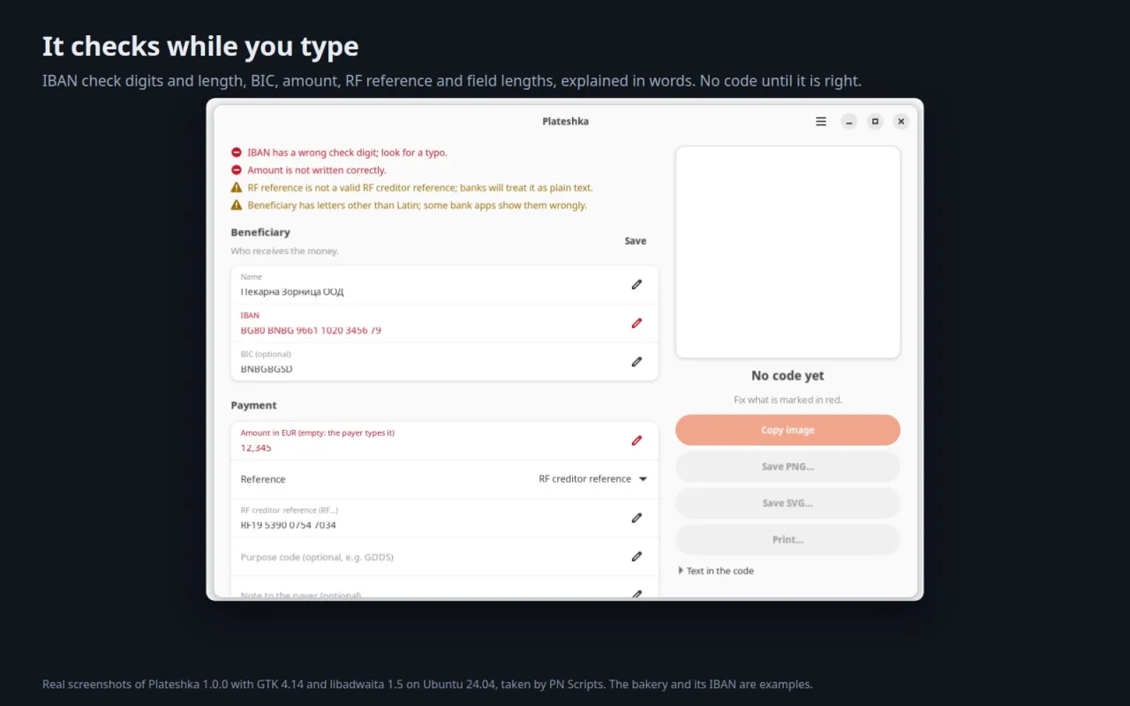Click the red Amount in EUR pencil
1130x706 pixels.
pyautogui.click(x=637, y=440)
